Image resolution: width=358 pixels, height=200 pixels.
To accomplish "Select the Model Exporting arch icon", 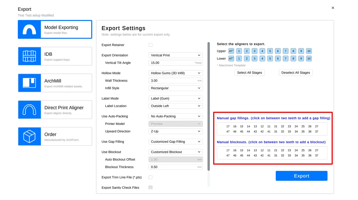I will coord(29,29).
